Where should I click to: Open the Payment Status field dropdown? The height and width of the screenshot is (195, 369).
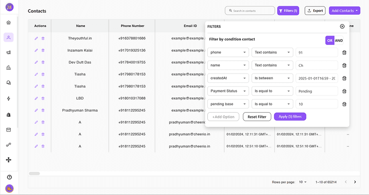pos(228,91)
